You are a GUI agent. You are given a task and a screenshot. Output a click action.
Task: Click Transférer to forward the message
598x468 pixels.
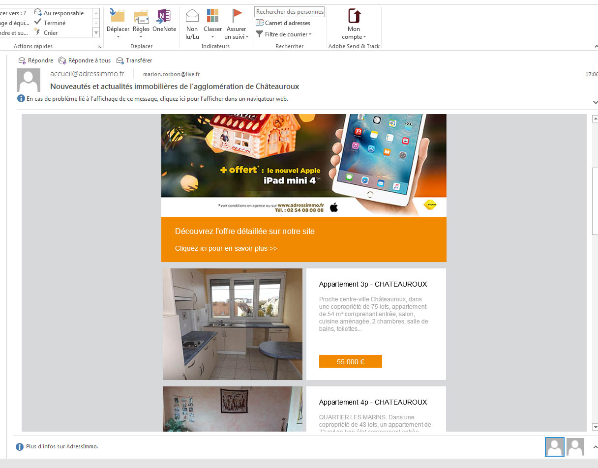(x=134, y=60)
